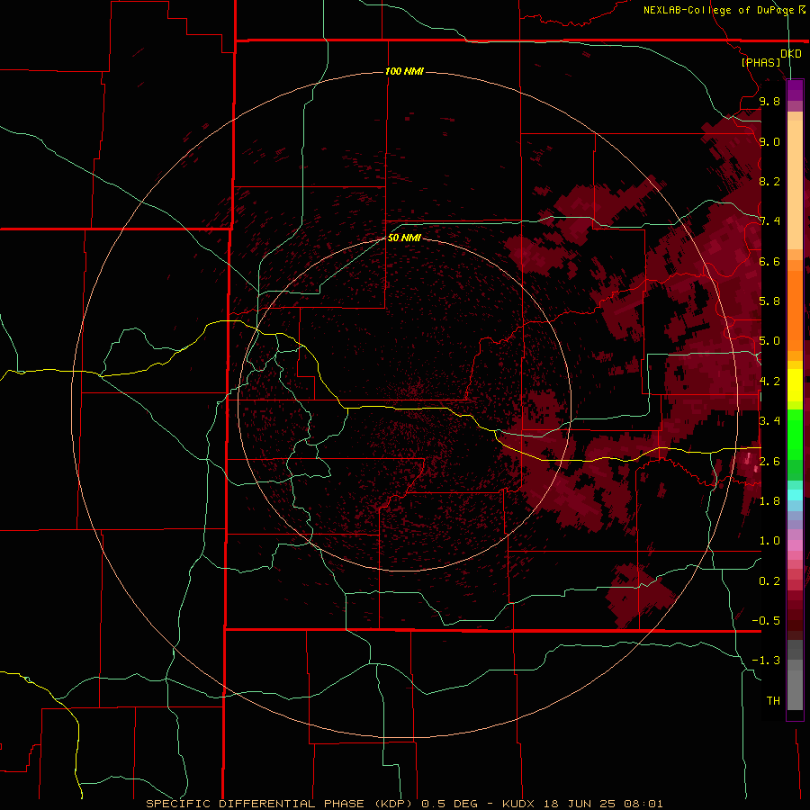Screen dimensions: 810x810
Task: Click the 1.0 legend value
Action: click(x=769, y=541)
